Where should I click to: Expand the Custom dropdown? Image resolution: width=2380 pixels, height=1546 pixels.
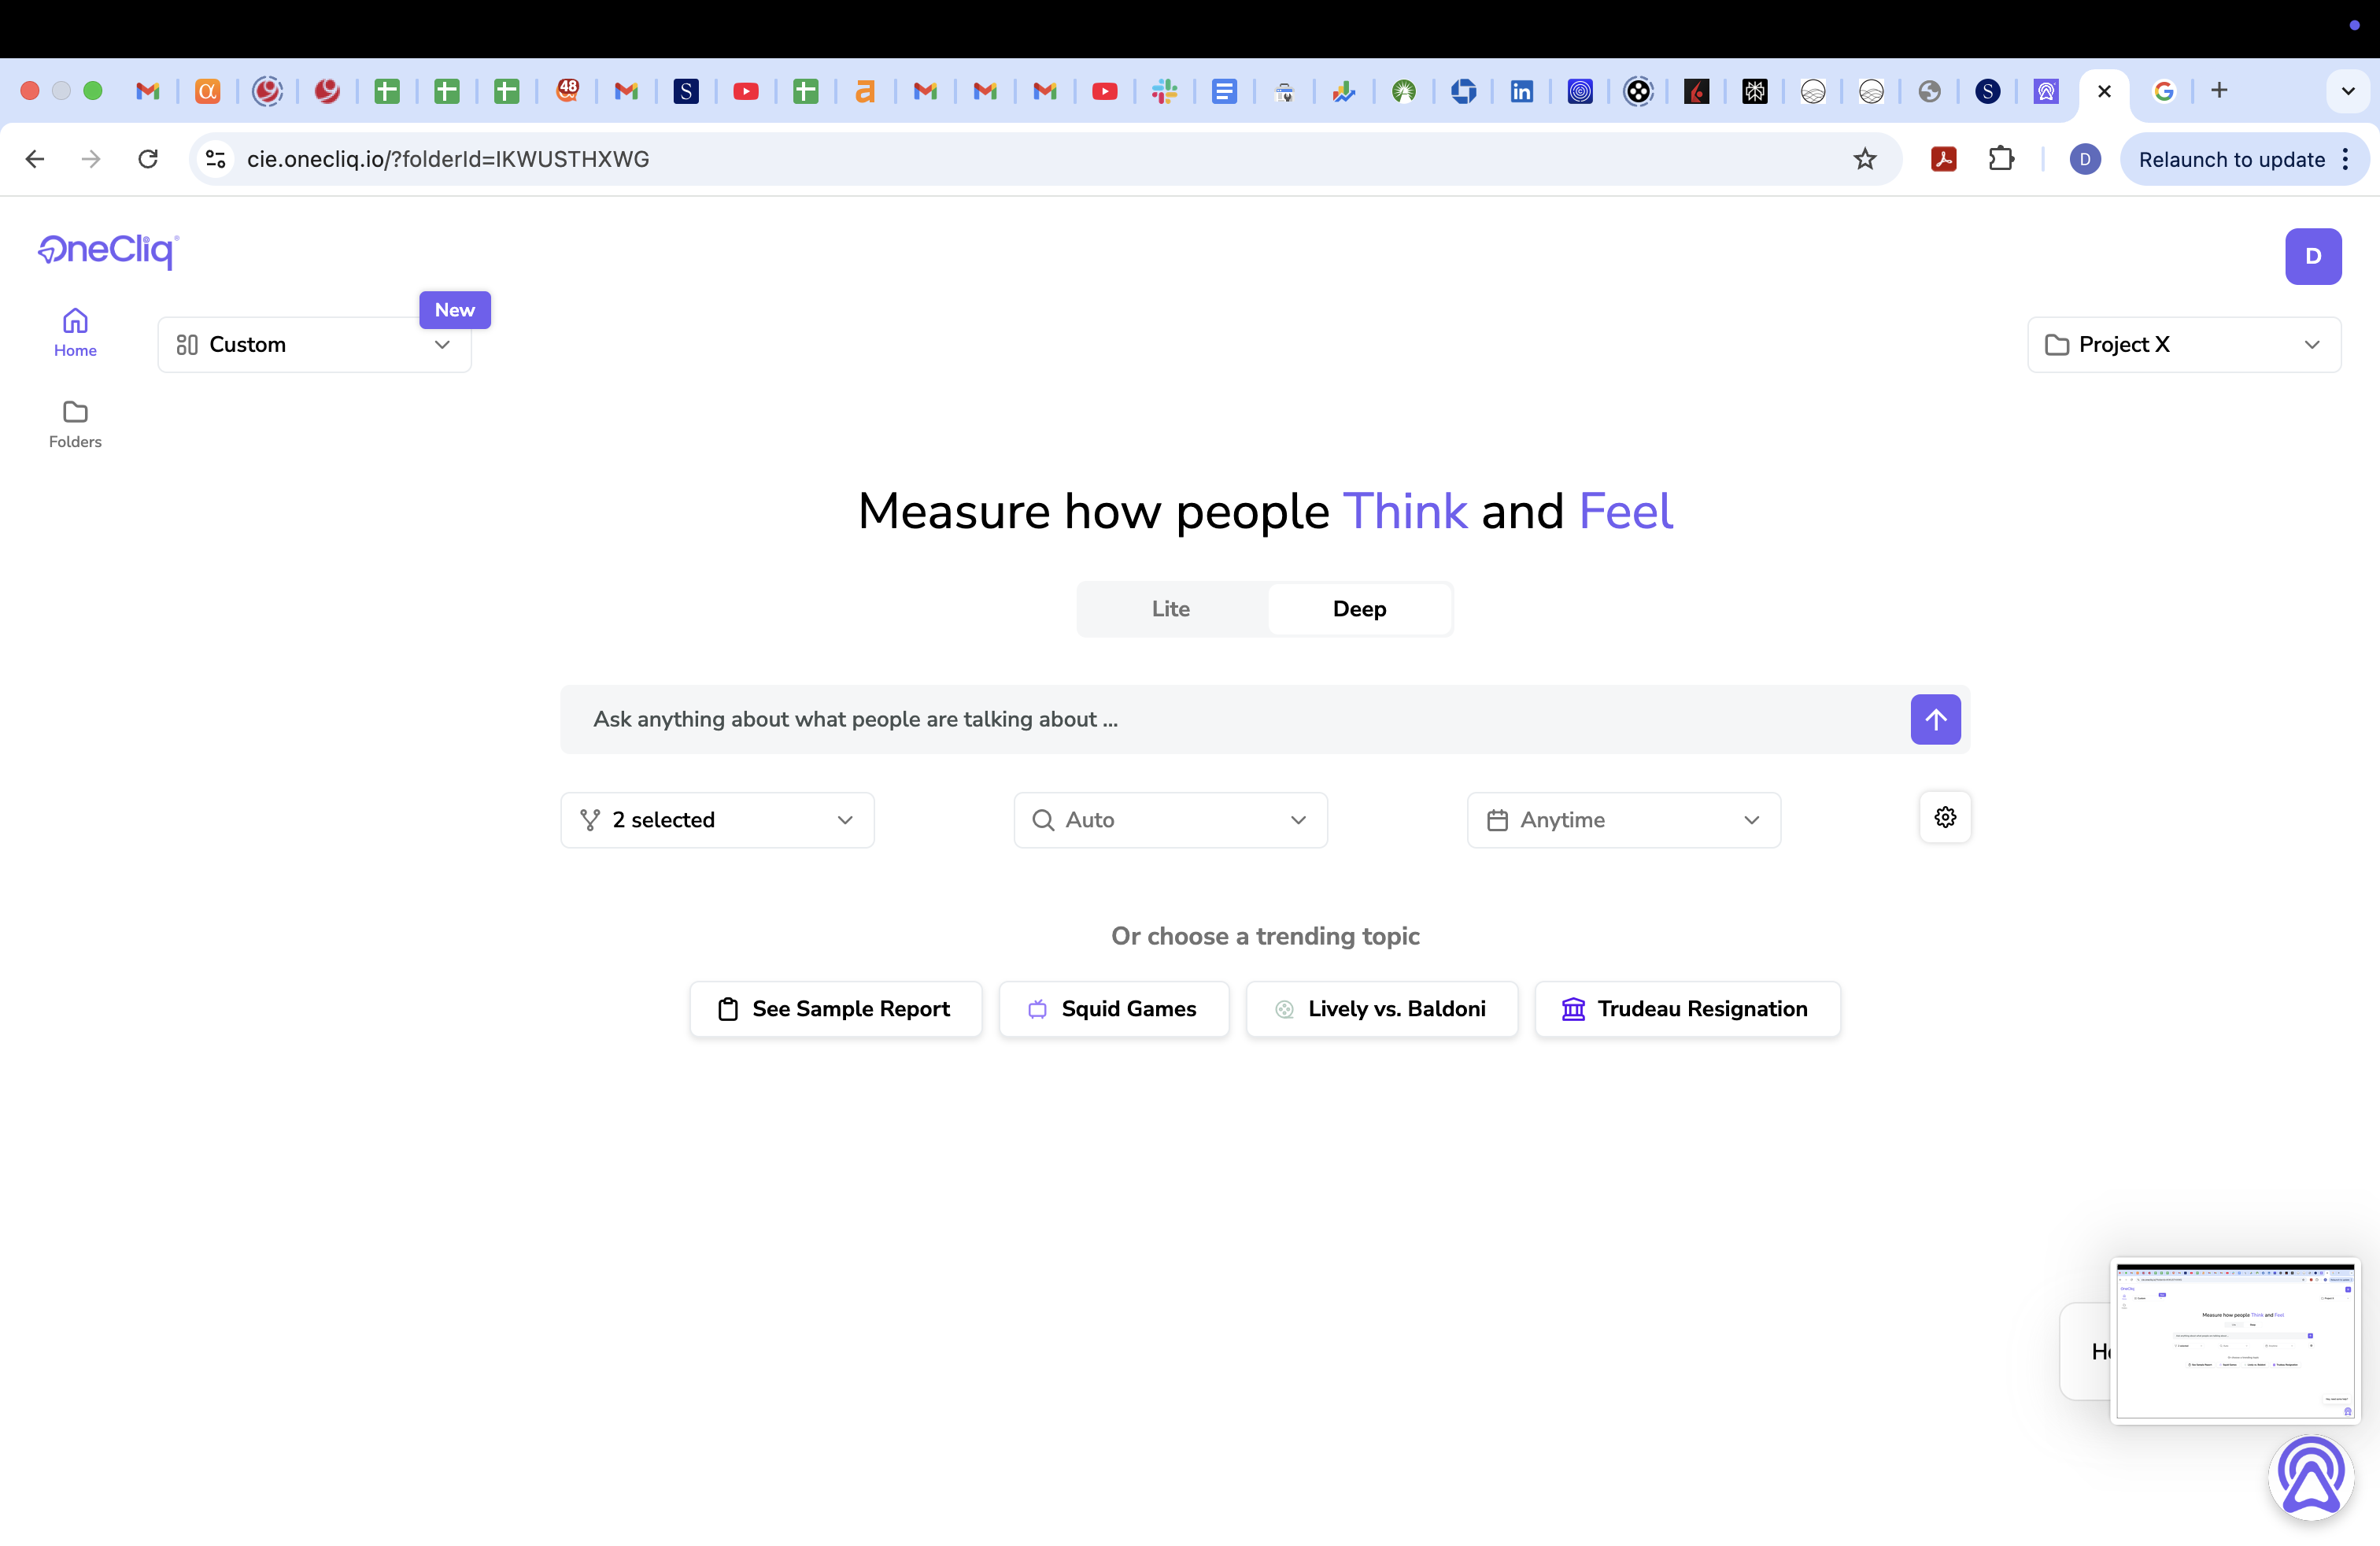(314, 345)
